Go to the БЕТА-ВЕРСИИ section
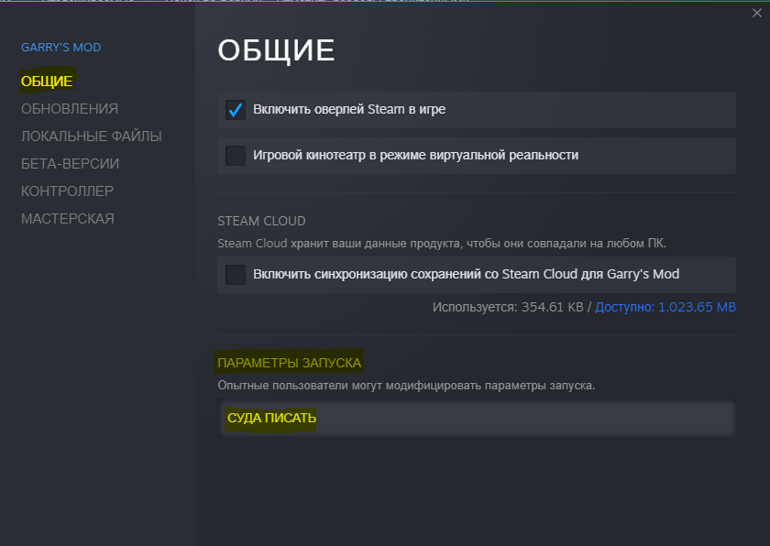The width and height of the screenshot is (770, 546). click(x=70, y=164)
